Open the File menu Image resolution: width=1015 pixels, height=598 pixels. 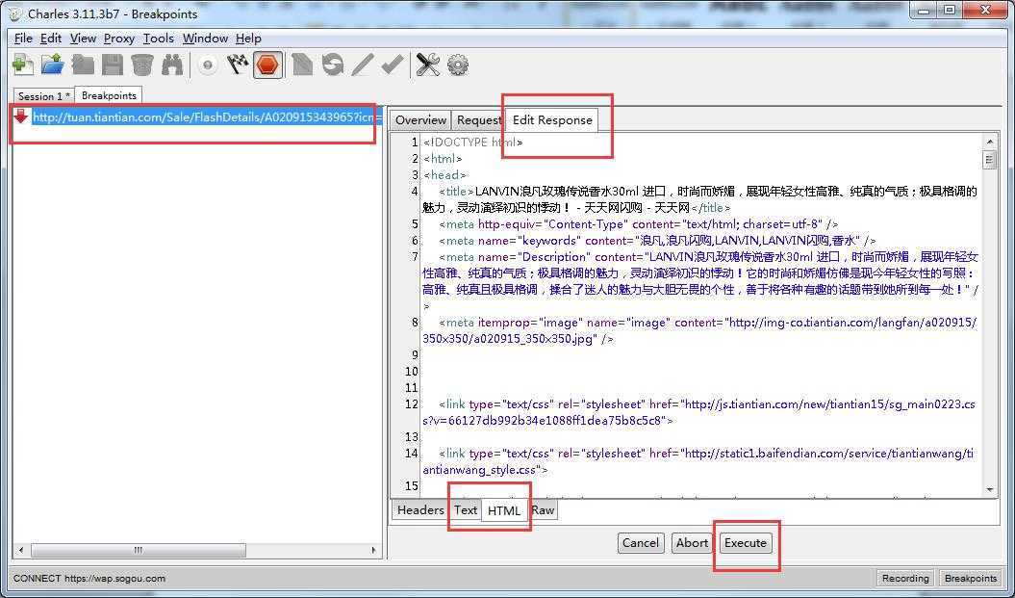[23, 39]
